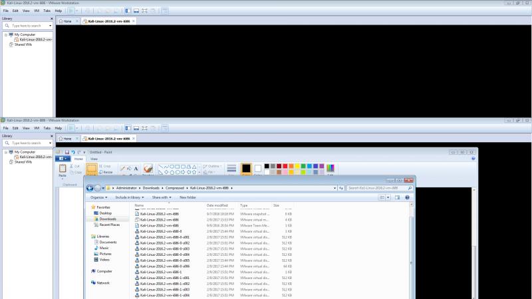
Task: Open the Brushes tool in Paint
Action: click(148, 169)
